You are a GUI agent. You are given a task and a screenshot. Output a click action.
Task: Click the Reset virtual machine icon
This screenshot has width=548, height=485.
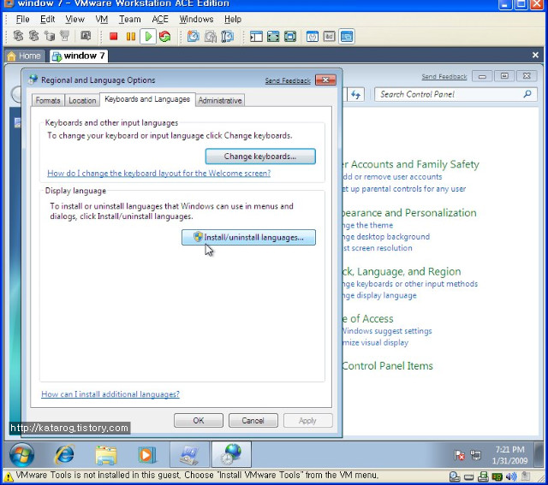(x=165, y=36)
